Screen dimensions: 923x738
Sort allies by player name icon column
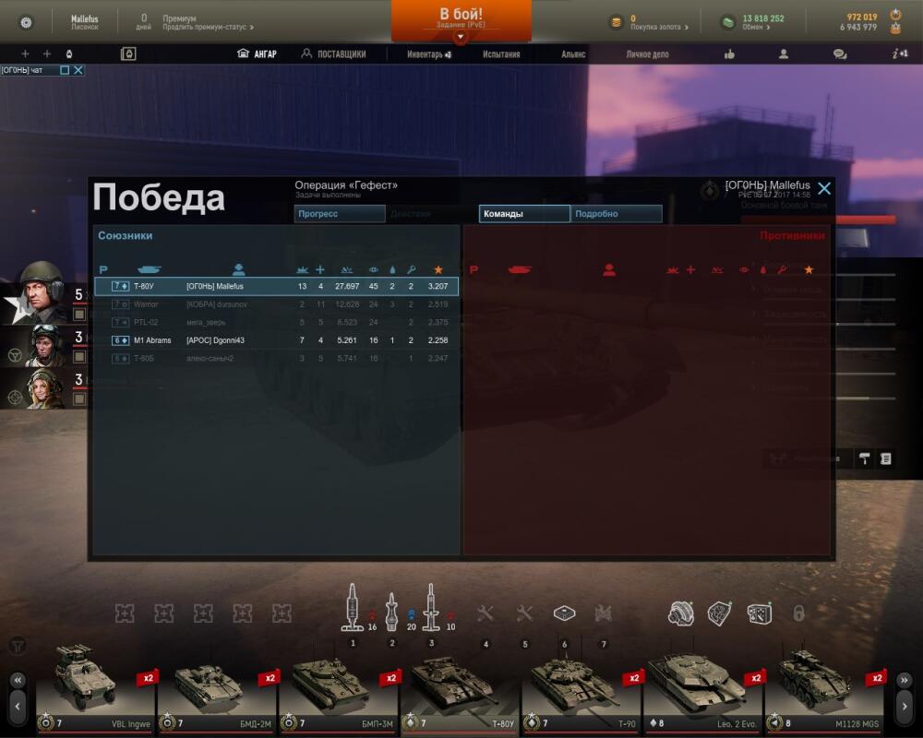[238, 269]
